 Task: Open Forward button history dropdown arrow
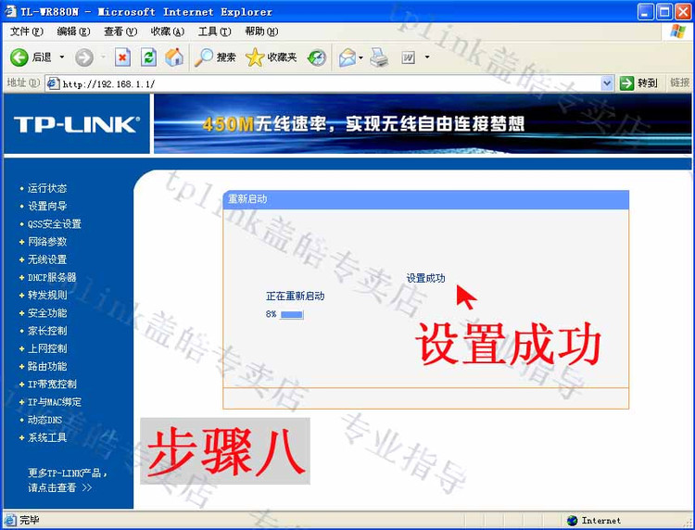(103, 57)
